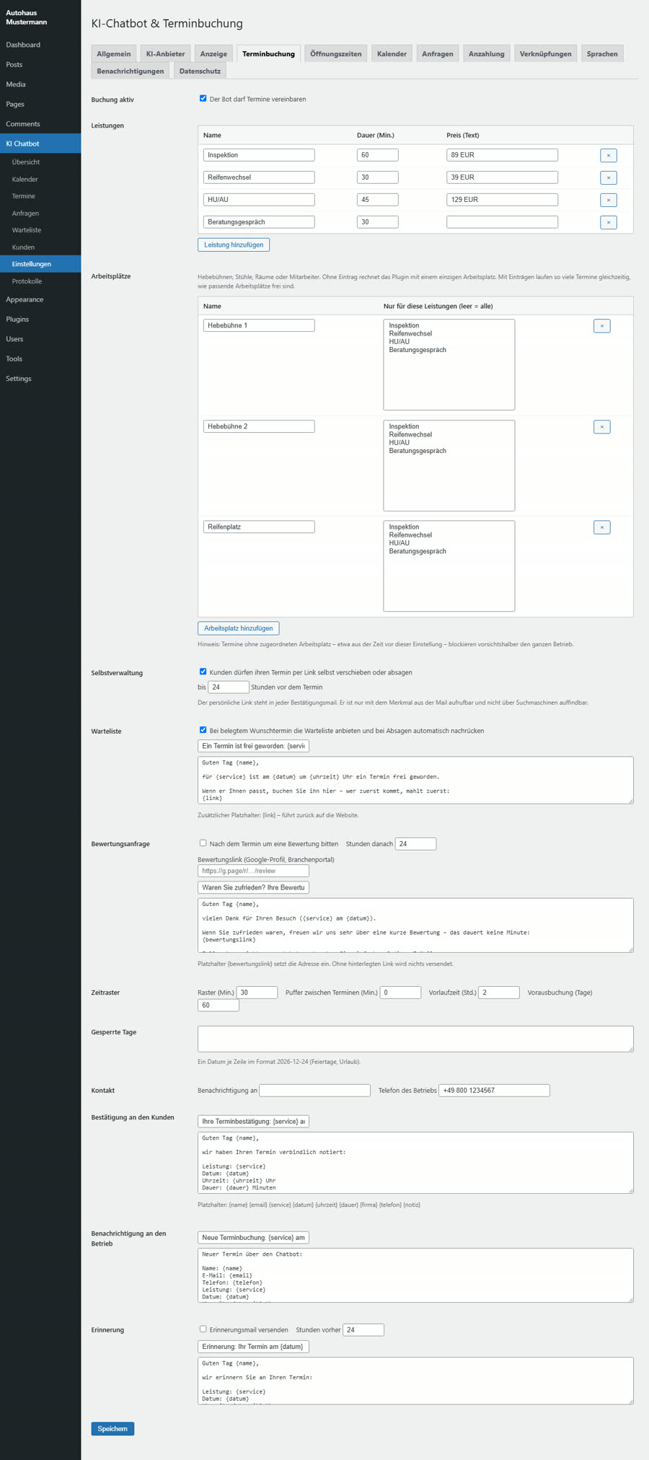Click the Bewertungsanfrage 'Stunden danach' field
This screenshot has width=649, height=1460.
415,843
